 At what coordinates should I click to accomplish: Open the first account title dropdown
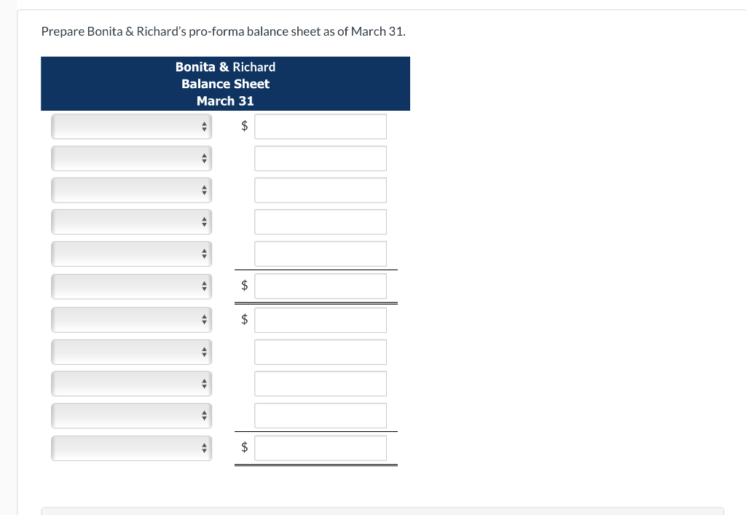click(x=131, y=126)
